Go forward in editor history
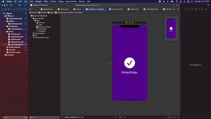 click(36, 9)
